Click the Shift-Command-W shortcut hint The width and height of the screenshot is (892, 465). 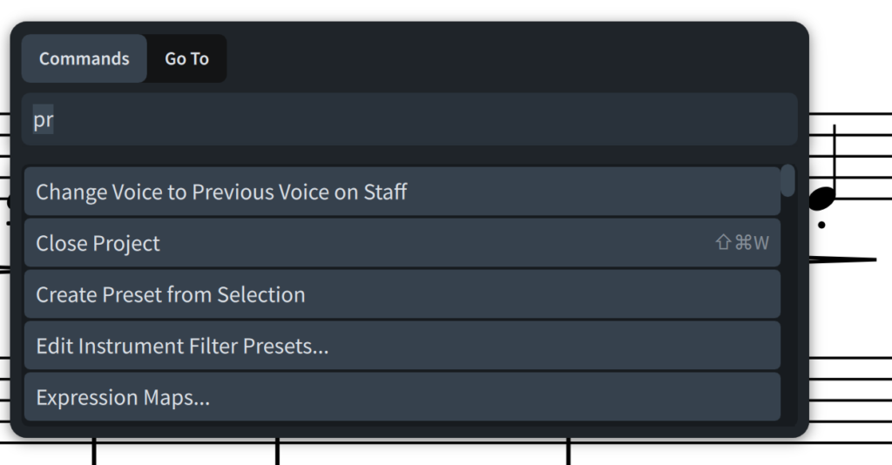coord(742,243)
